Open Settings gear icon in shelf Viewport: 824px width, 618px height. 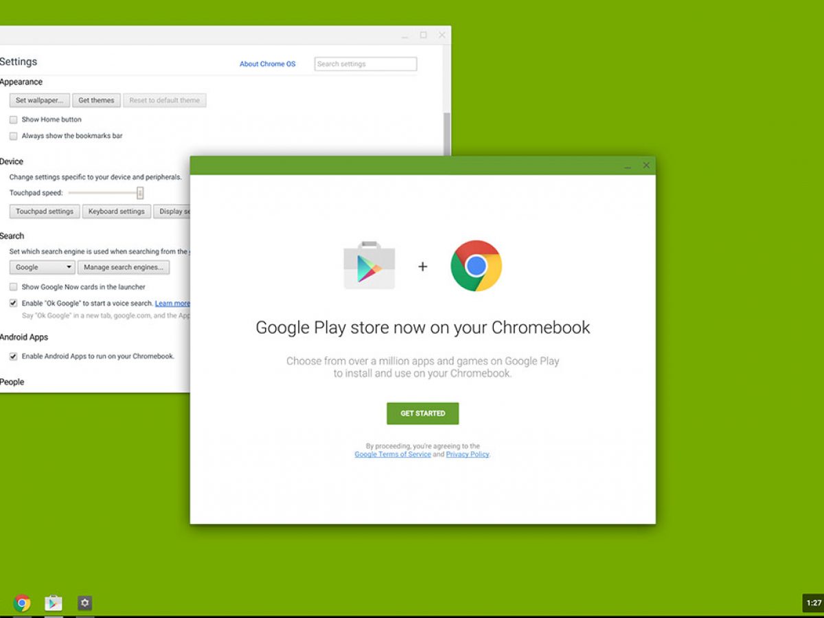pos(84,603)
